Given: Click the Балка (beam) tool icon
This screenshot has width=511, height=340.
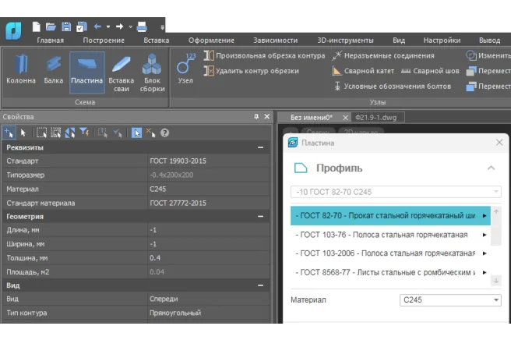Looking at the screenshot, I should 54,69.
